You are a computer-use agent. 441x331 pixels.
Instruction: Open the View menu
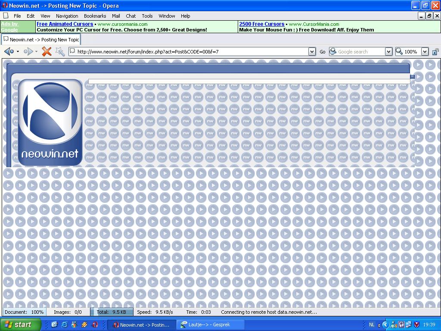point(45,16)
